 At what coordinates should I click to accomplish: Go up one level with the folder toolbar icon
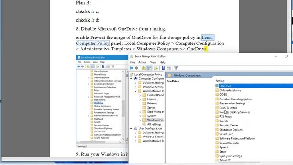tap(143, 68)
